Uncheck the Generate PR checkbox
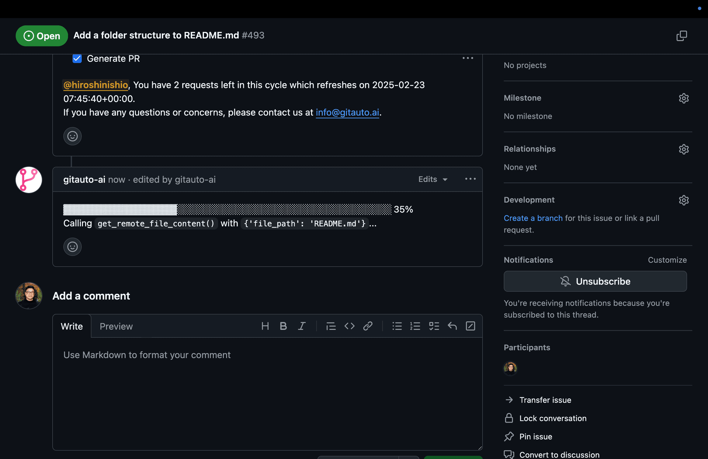 tap(77, 59)
